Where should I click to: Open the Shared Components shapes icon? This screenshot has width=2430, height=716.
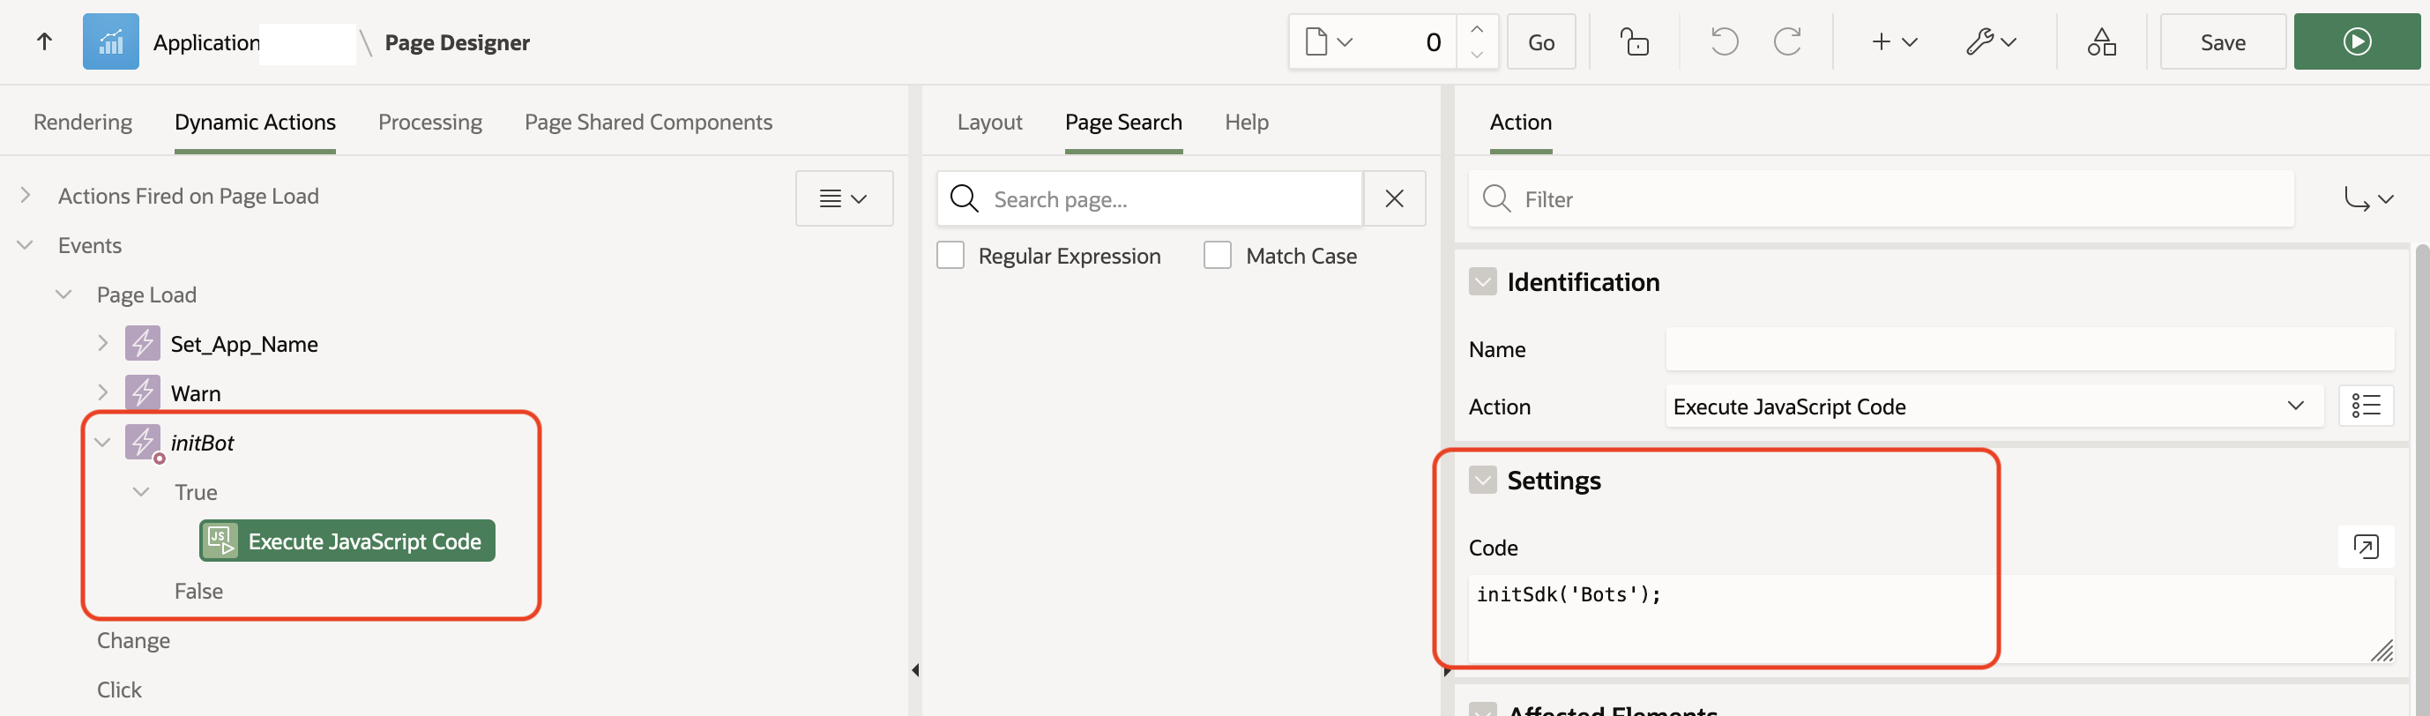point(2101,41)
